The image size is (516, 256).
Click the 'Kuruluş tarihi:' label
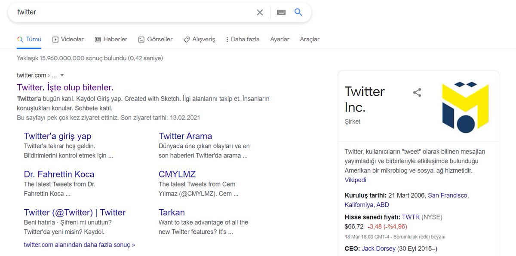point(365,195)
